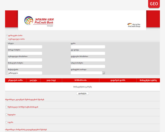
Task: Click the მობილური ნომერი input field
Action: (x=25, y=67)
